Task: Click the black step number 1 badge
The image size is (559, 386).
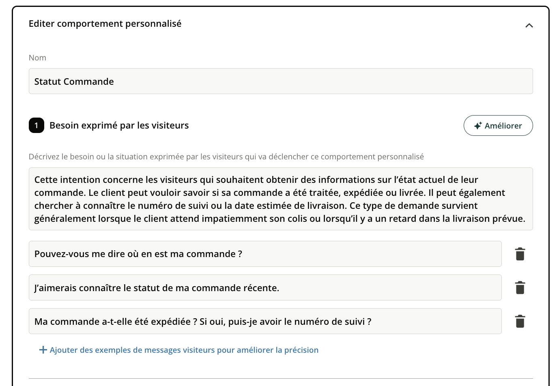Action: [37, 125]
